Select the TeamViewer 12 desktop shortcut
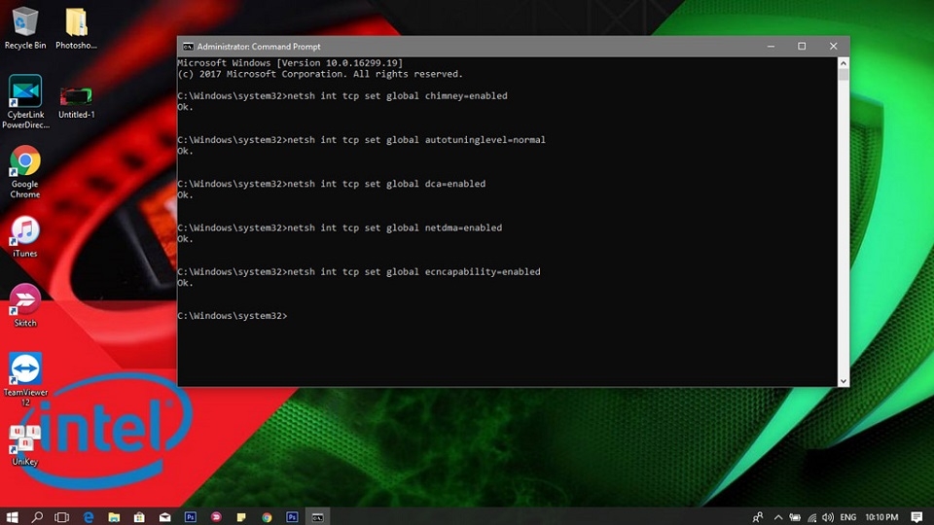Screen dimensions: 934x525 25,379
